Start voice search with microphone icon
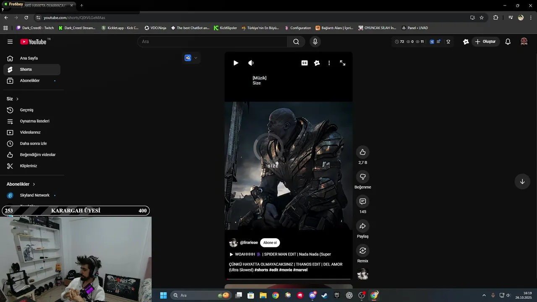The height and width of the screenshot is (302, 537). coord(315,42)
